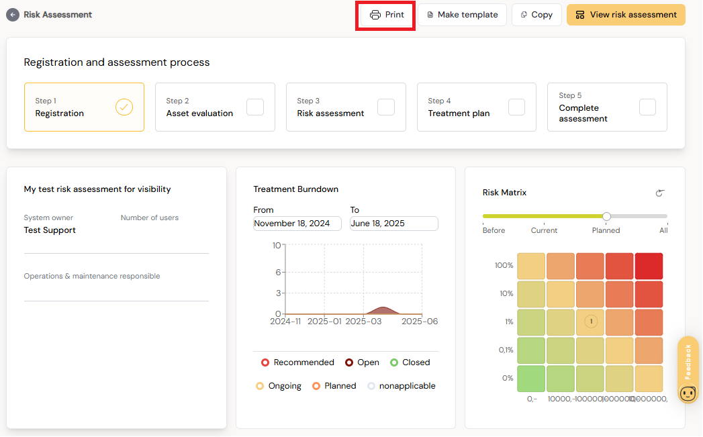Tick the Complete assessment checkbox

click(x=647, y=107)
